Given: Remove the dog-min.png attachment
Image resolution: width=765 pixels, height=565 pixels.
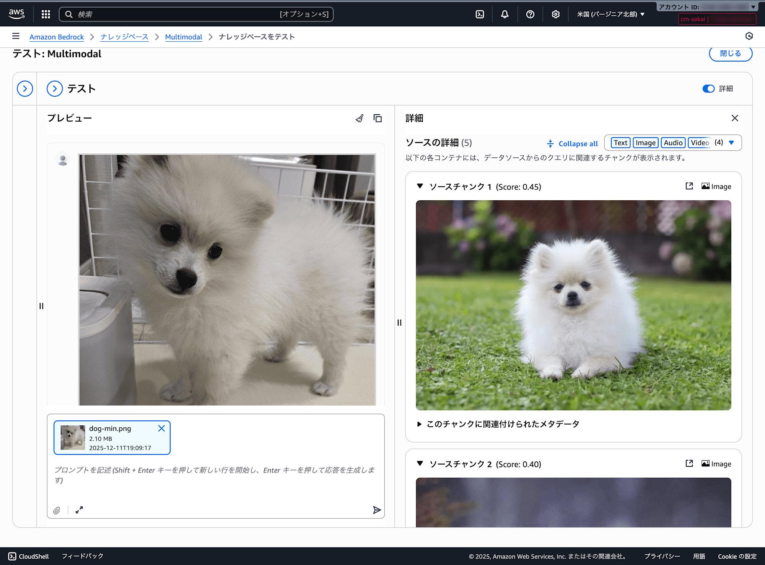Looking at the screenshot, I should point(161,429).
